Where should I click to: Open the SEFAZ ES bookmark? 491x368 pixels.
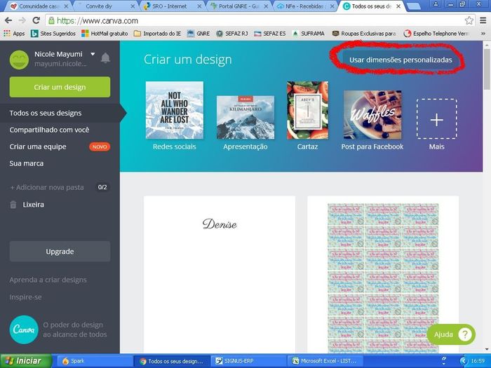coord(269,34)
